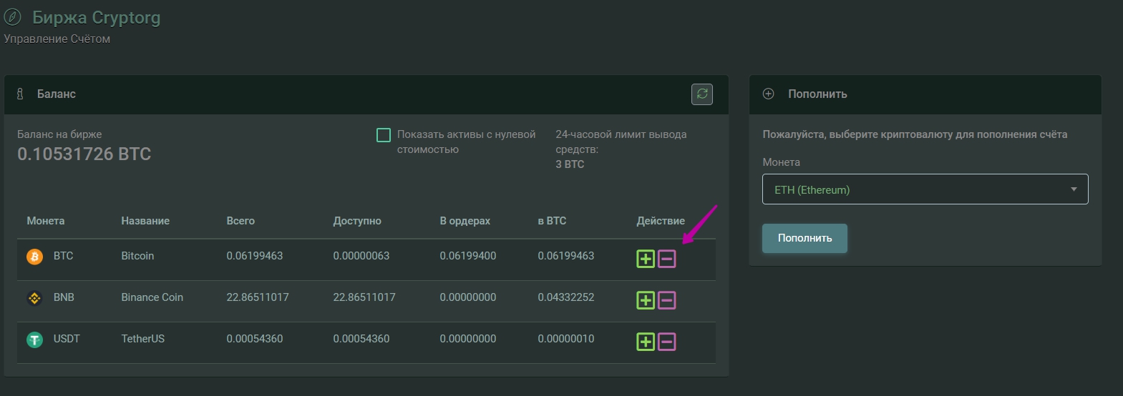Click the Монета column header

pyautogui.click(x=46, y=221)
